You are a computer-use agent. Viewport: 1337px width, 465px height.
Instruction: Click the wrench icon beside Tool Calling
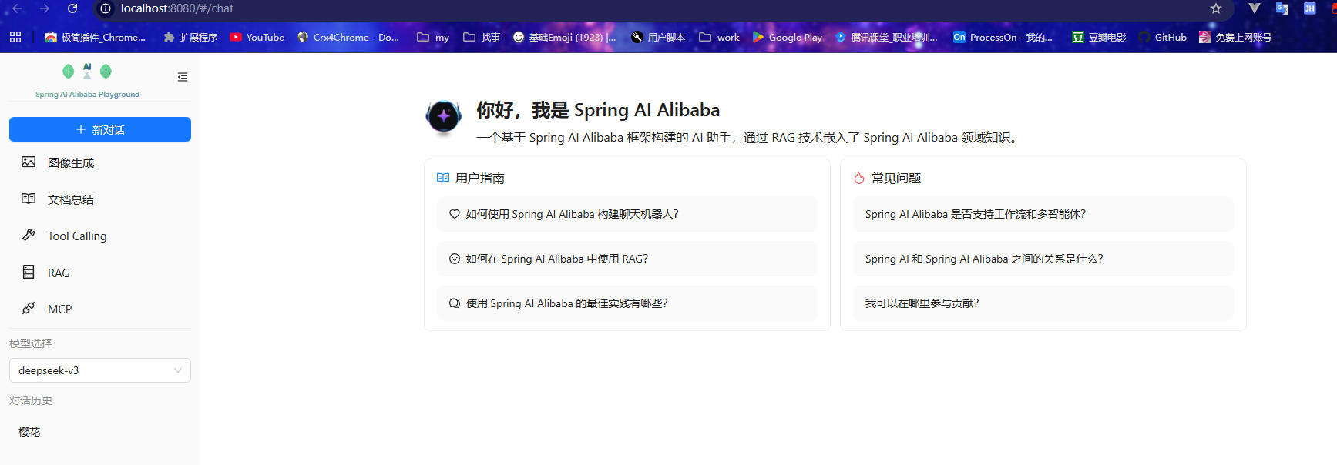pos(29,235)
